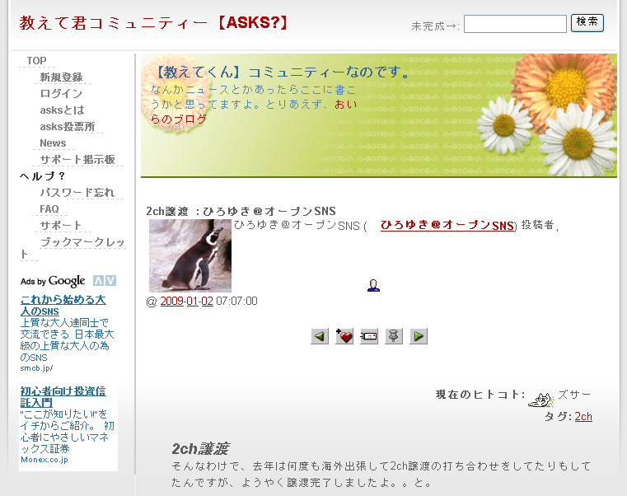Click the 現在のヒトコト label

[x=480, y=395]
